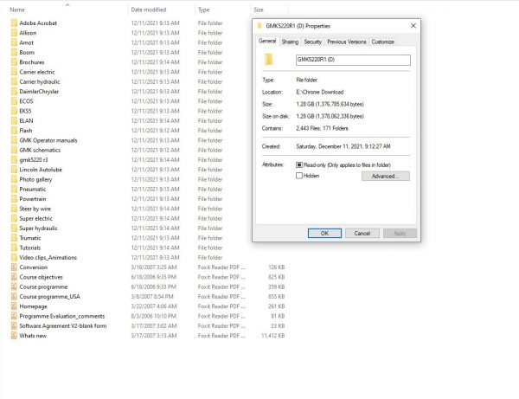Select the Super electric folder name

pyautogui.click(x=35, y=218)
